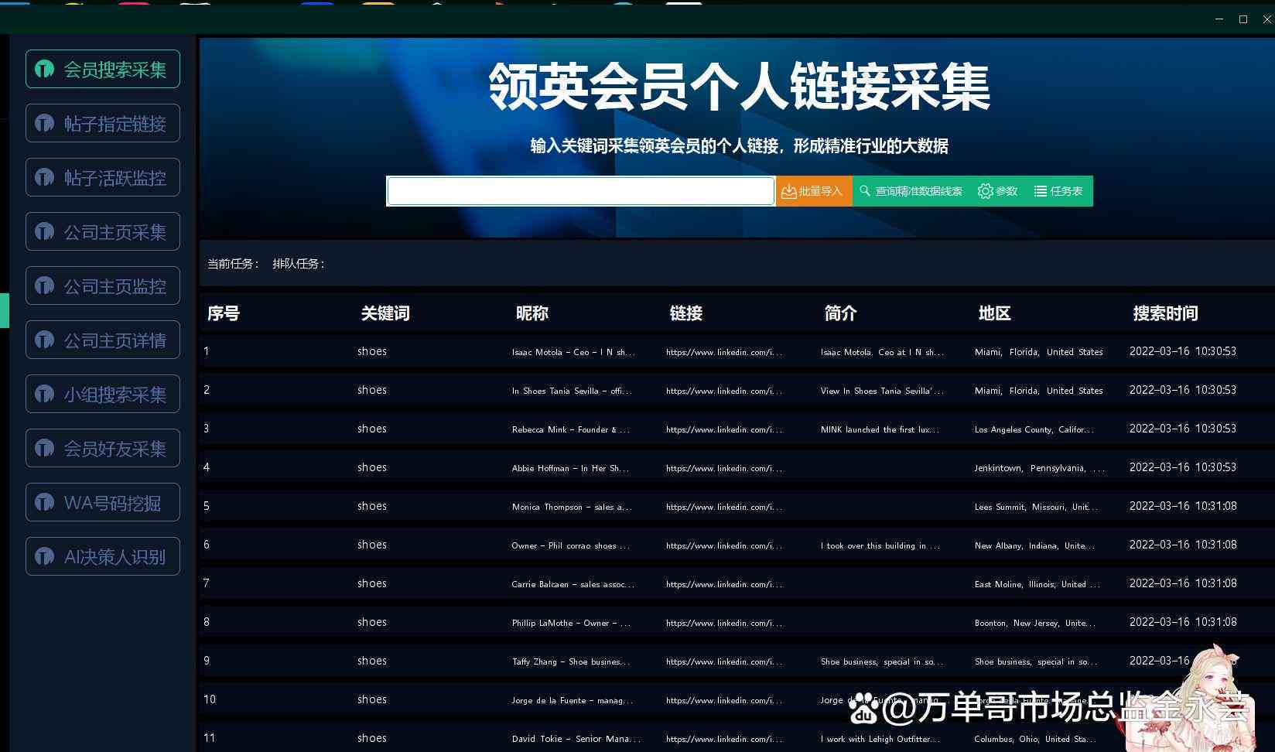Click region Columbus, Ohio

(x=1035, y=739)
